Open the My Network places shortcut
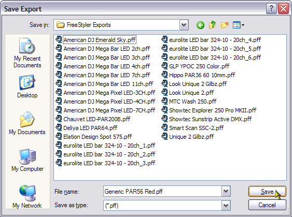The height and width of the screenshot is (217, 292). pyautogui.click(x=27, y=197)
